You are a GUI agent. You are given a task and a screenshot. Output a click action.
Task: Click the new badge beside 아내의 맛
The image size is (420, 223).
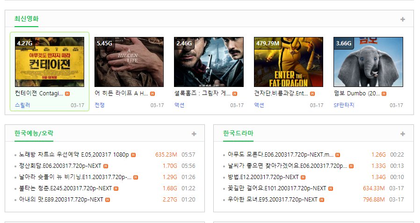pos(108,200)
